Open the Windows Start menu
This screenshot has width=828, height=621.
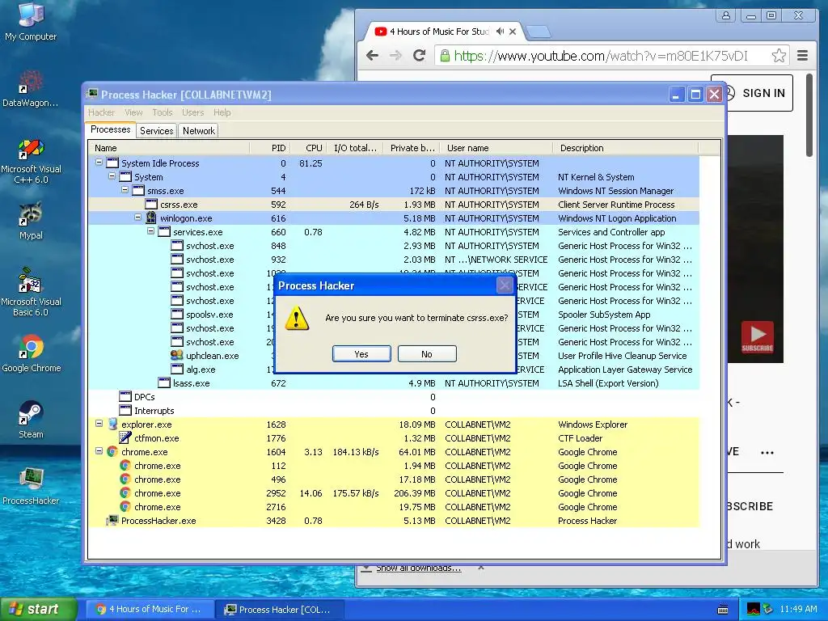[39, 609]
